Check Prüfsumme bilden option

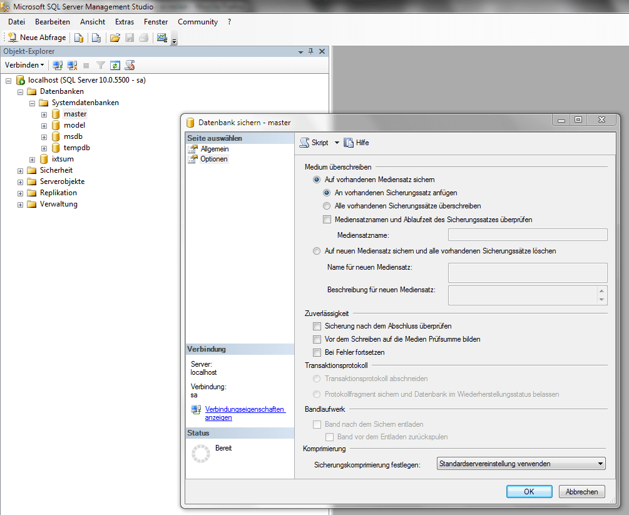[x=317, y=339]
